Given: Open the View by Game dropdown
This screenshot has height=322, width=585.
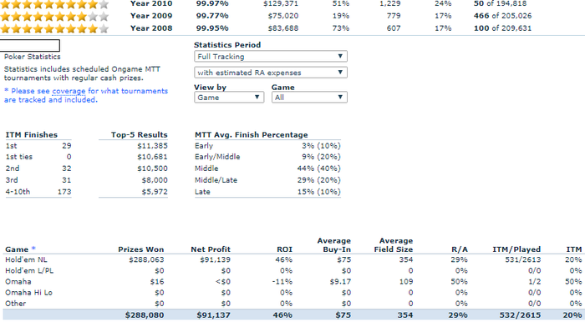Looking at the screenshot, I should [229, 97].
